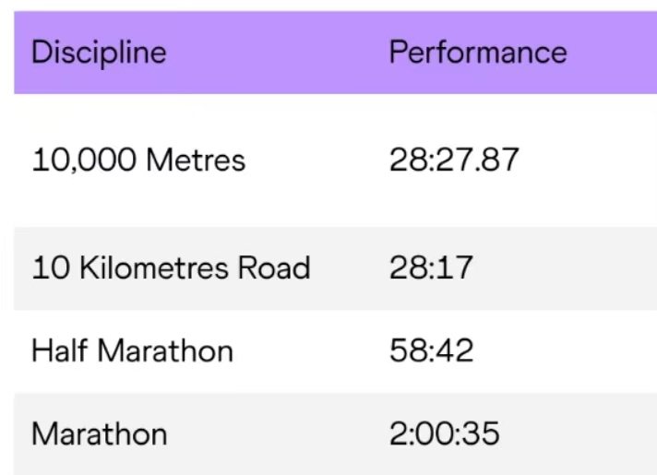Viewport: 657px width, 475px height.
Task: Select the Marathon cell in the last row
Action: (x=100, y=433)
